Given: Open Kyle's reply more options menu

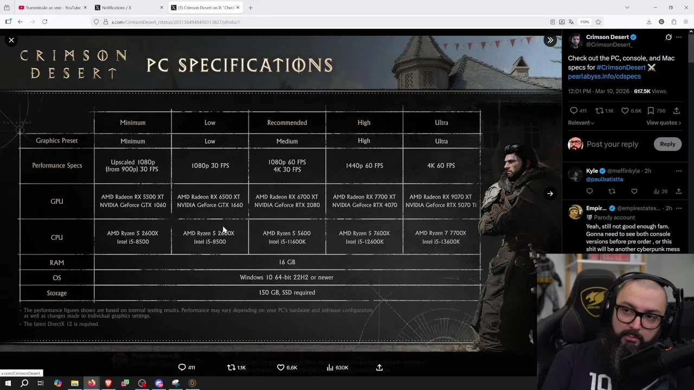Looking at the screenshot, I should click(679, 171).
